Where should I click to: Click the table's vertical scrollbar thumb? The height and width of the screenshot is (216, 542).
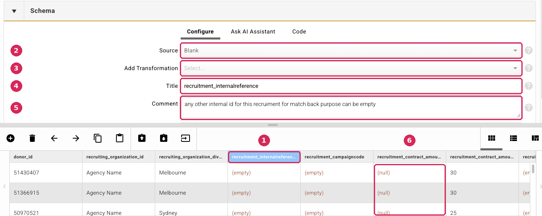pos(534,168)
